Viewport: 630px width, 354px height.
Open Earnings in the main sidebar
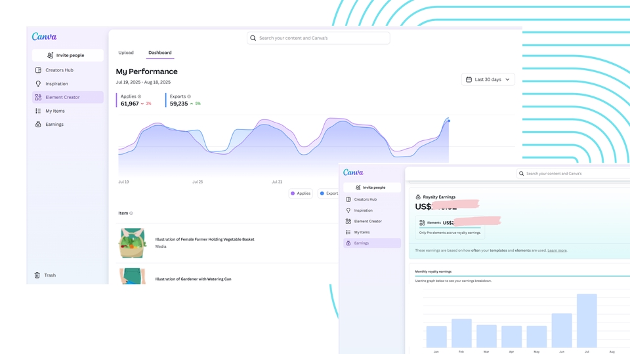click(x=54, y=125)
